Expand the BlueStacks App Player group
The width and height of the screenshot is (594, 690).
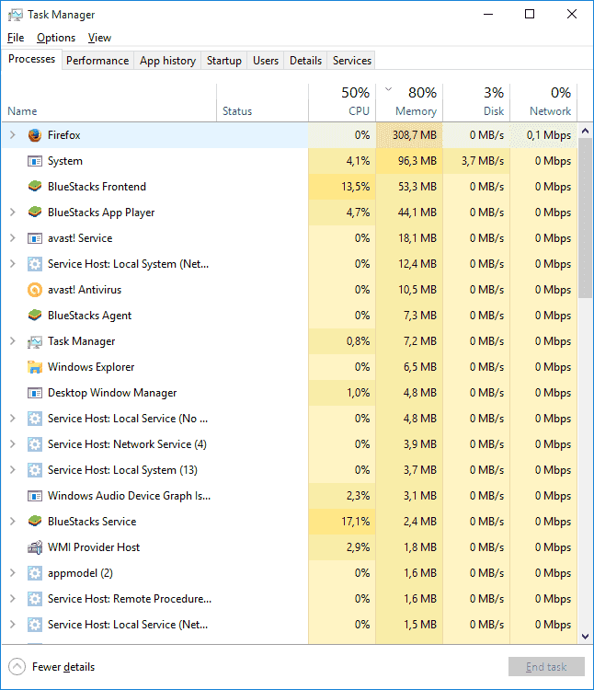(13, 213)
